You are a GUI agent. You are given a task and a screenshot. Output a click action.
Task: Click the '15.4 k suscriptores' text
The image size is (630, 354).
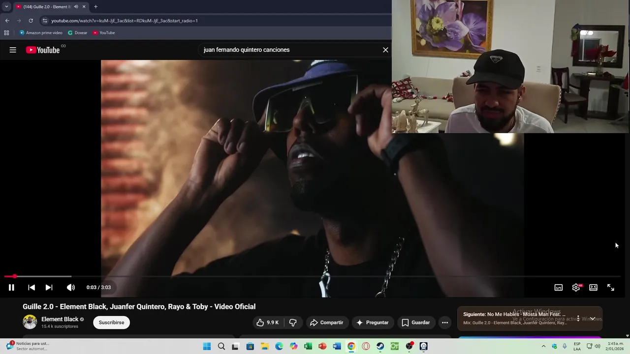point(60,326)
